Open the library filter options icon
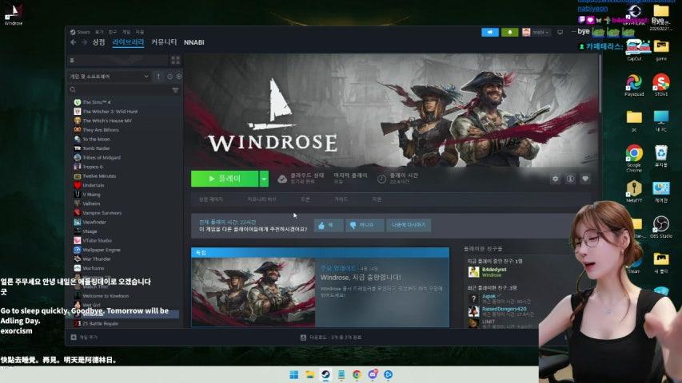The height and width of the screenshot is (383, 682). point(175,90)
